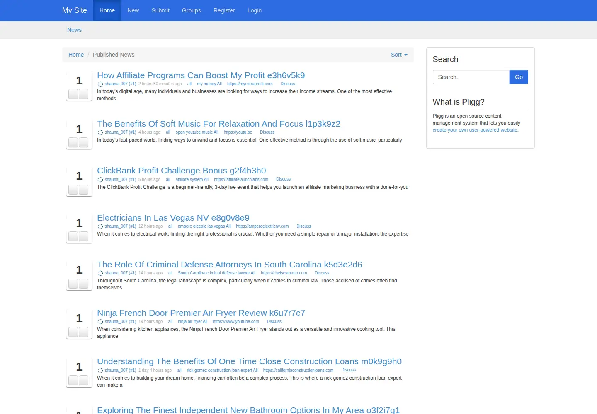Click the avatar icon on the Construction Loans story
The width and height of the screenshot is (597, 414).
pos(100,371)
